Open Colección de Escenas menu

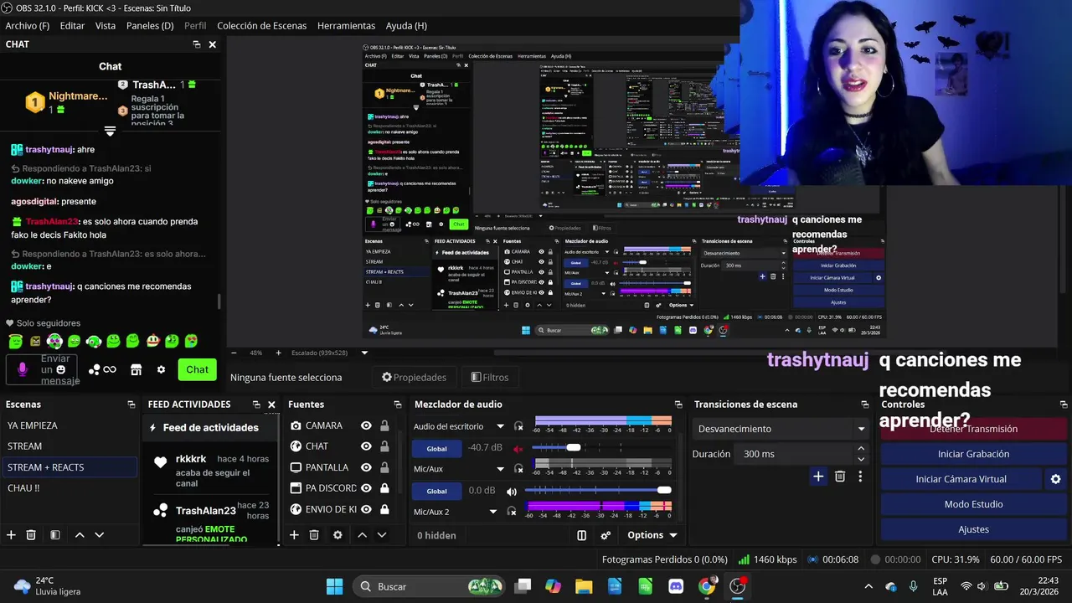tap(262, 26)
